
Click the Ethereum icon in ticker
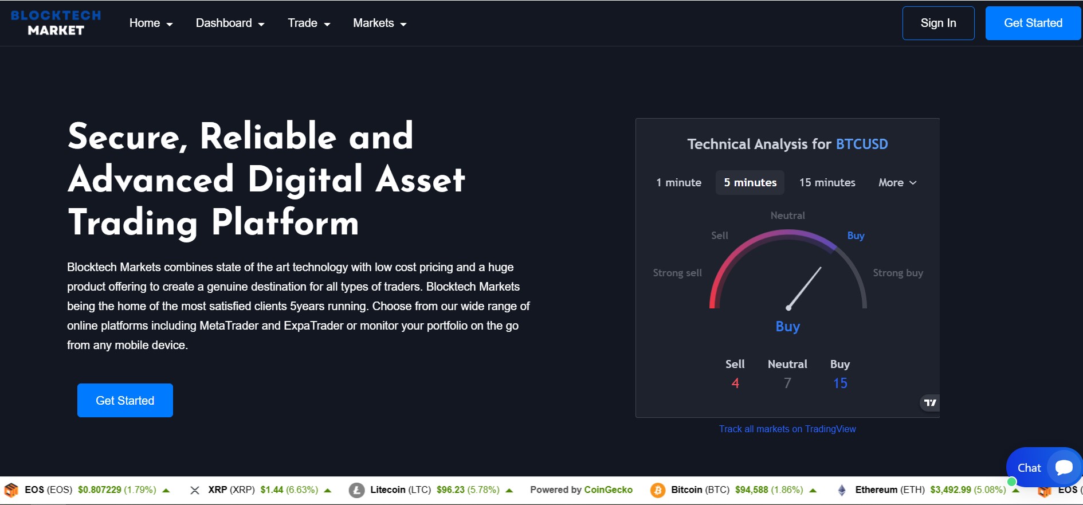click(842, 490)
